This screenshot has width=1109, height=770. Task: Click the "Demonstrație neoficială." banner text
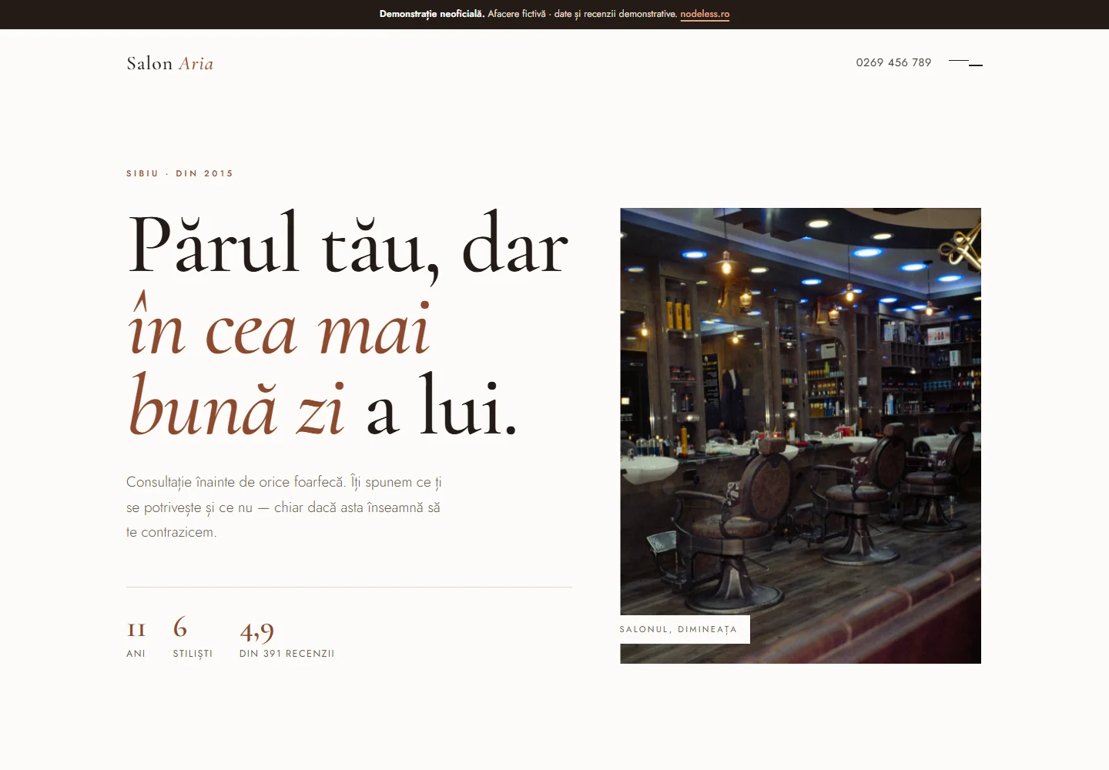tap(432, 14)
